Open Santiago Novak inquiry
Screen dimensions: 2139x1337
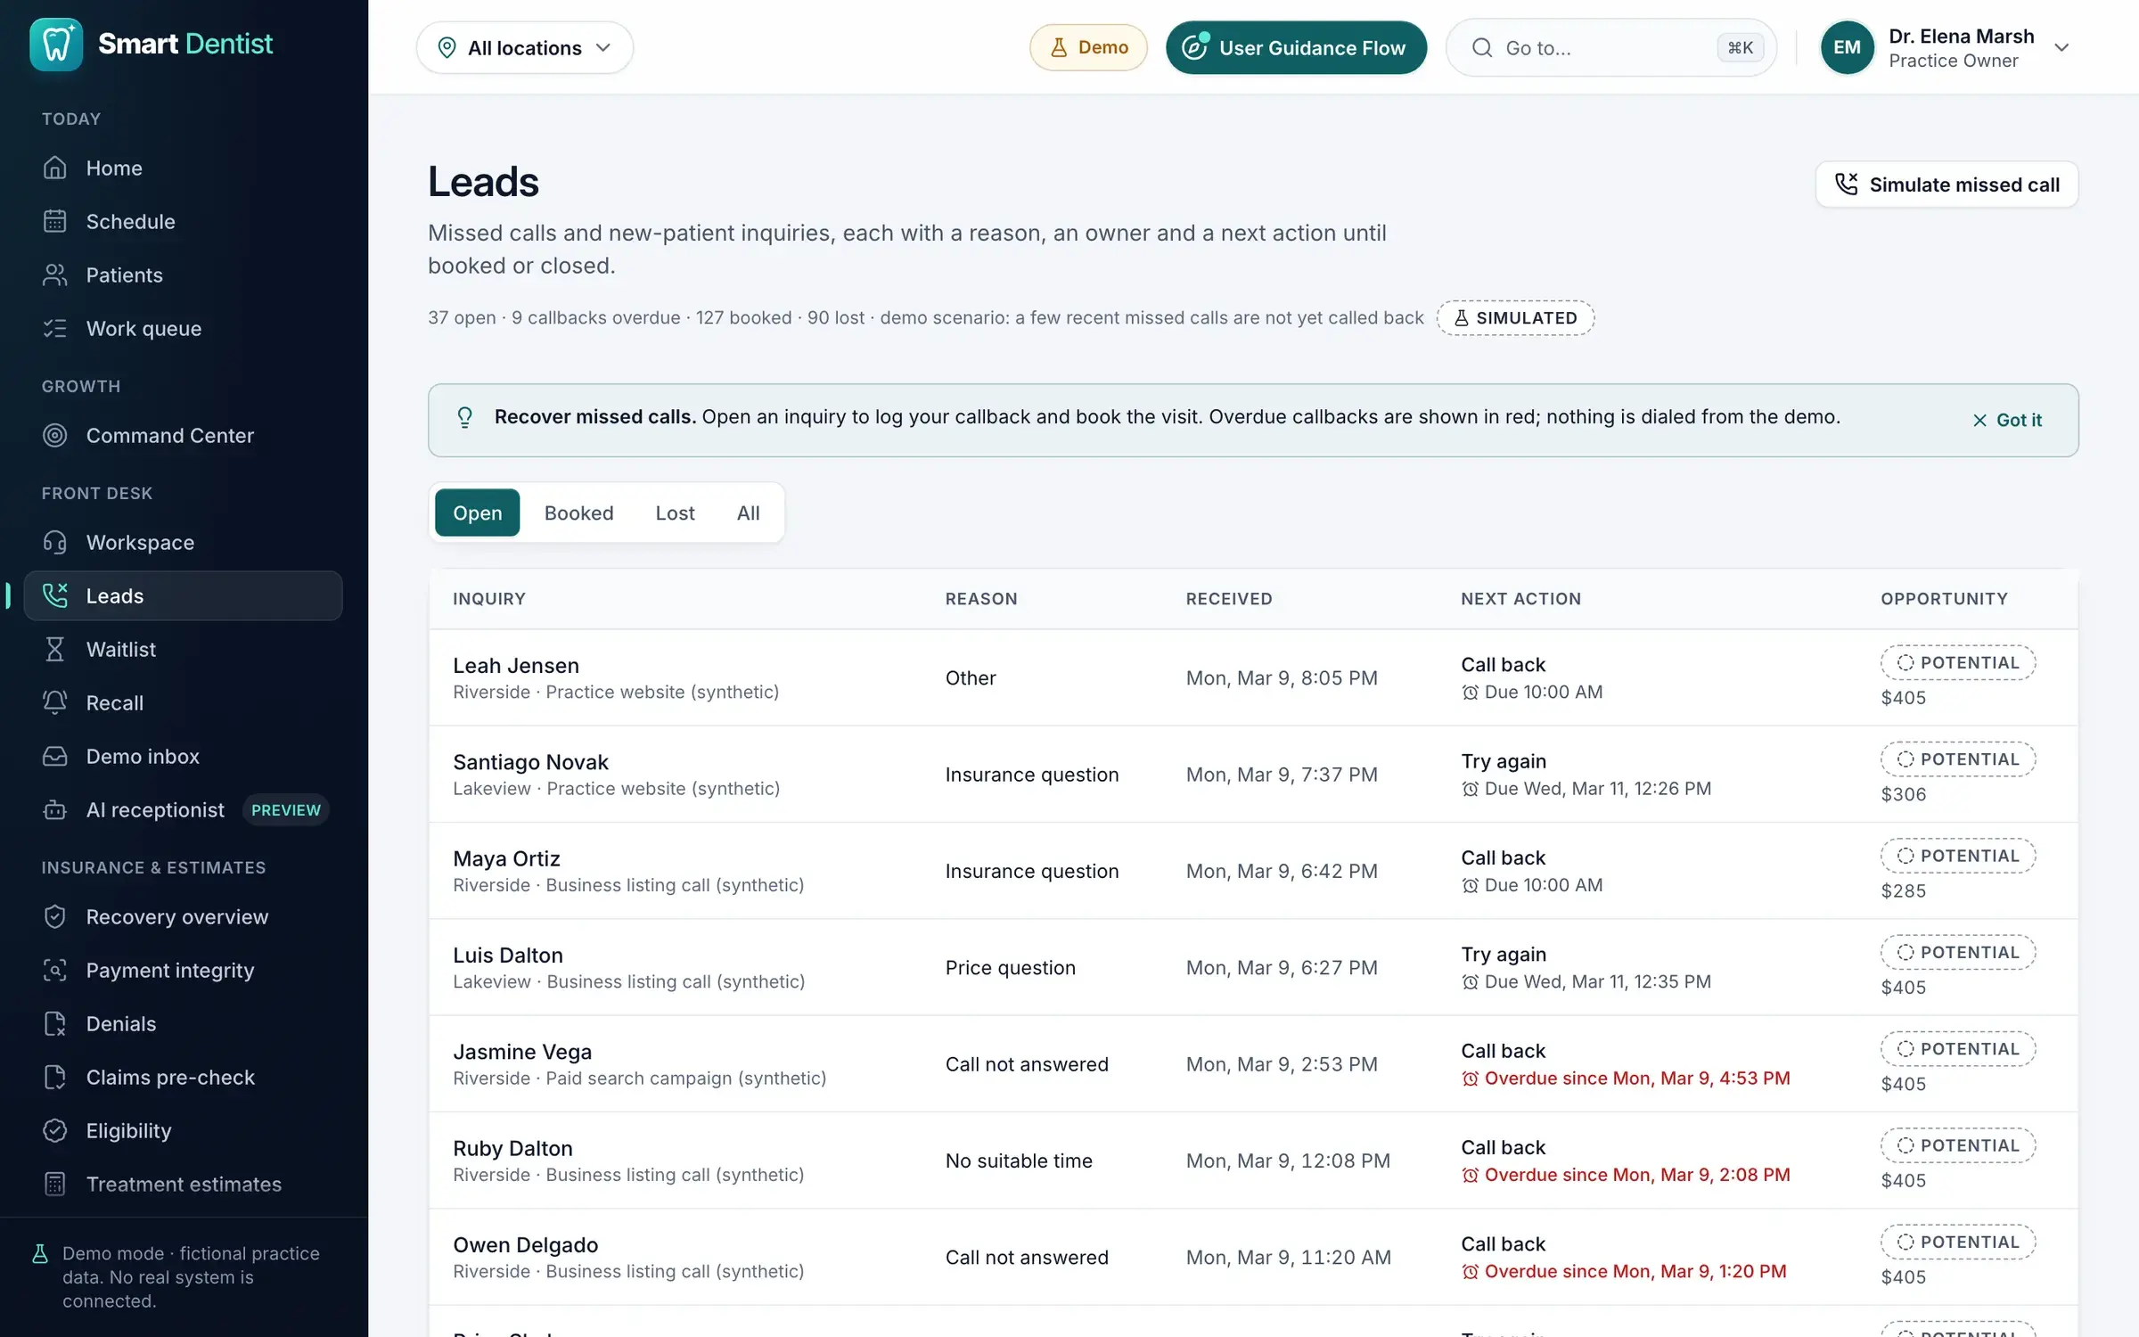coord(1253,774)
